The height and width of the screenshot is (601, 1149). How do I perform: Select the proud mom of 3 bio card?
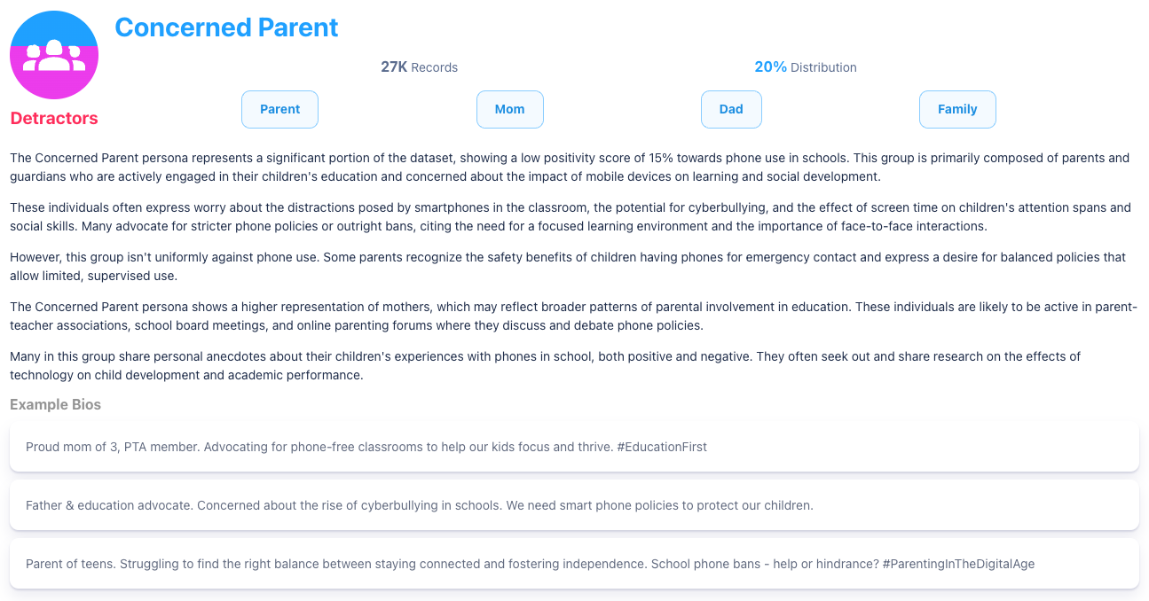(573, 447)
